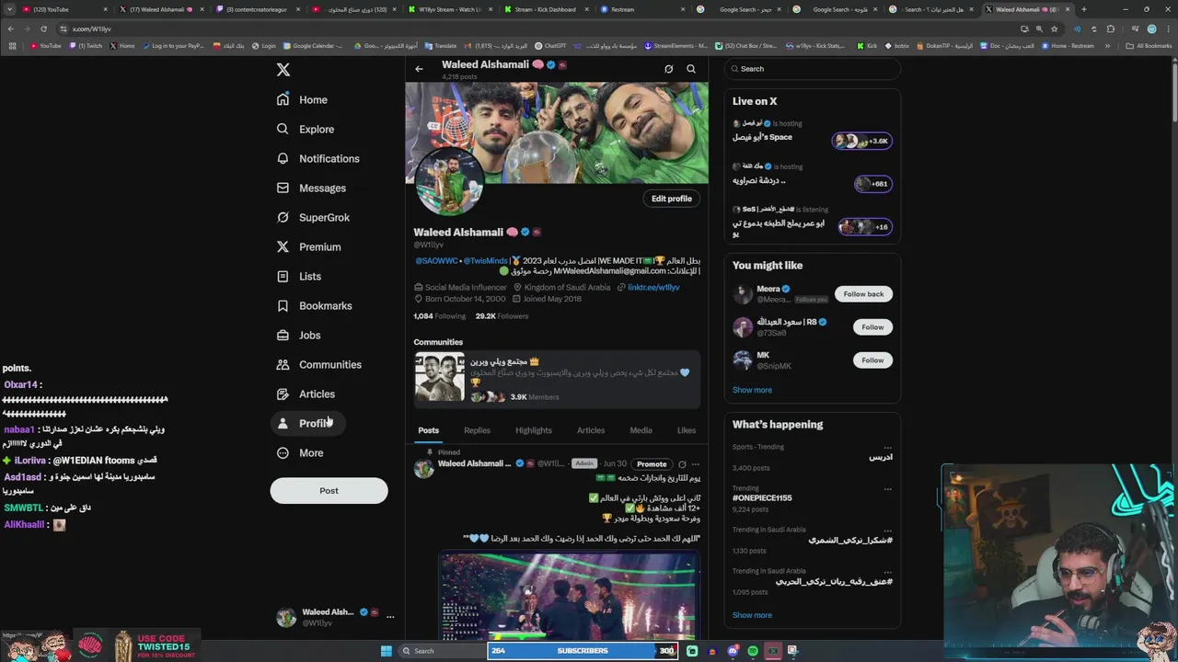
Task: Click the profile search magnifier icon
Action: click(x=691, y=69)
